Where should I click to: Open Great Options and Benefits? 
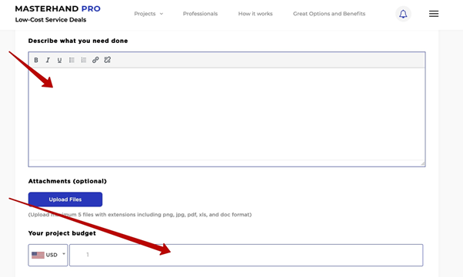coord(329,14)
